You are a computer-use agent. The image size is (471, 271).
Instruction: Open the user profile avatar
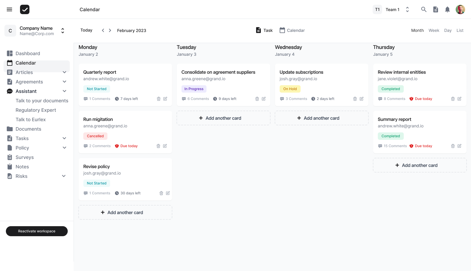[460, 9]
